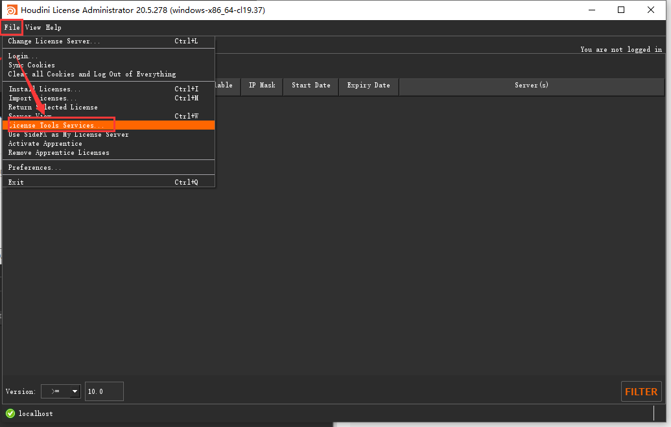Click Sync Cookies menu entry
Image resolution: width=671 pixels, height=427 pixels.
(x=109, y=65)
